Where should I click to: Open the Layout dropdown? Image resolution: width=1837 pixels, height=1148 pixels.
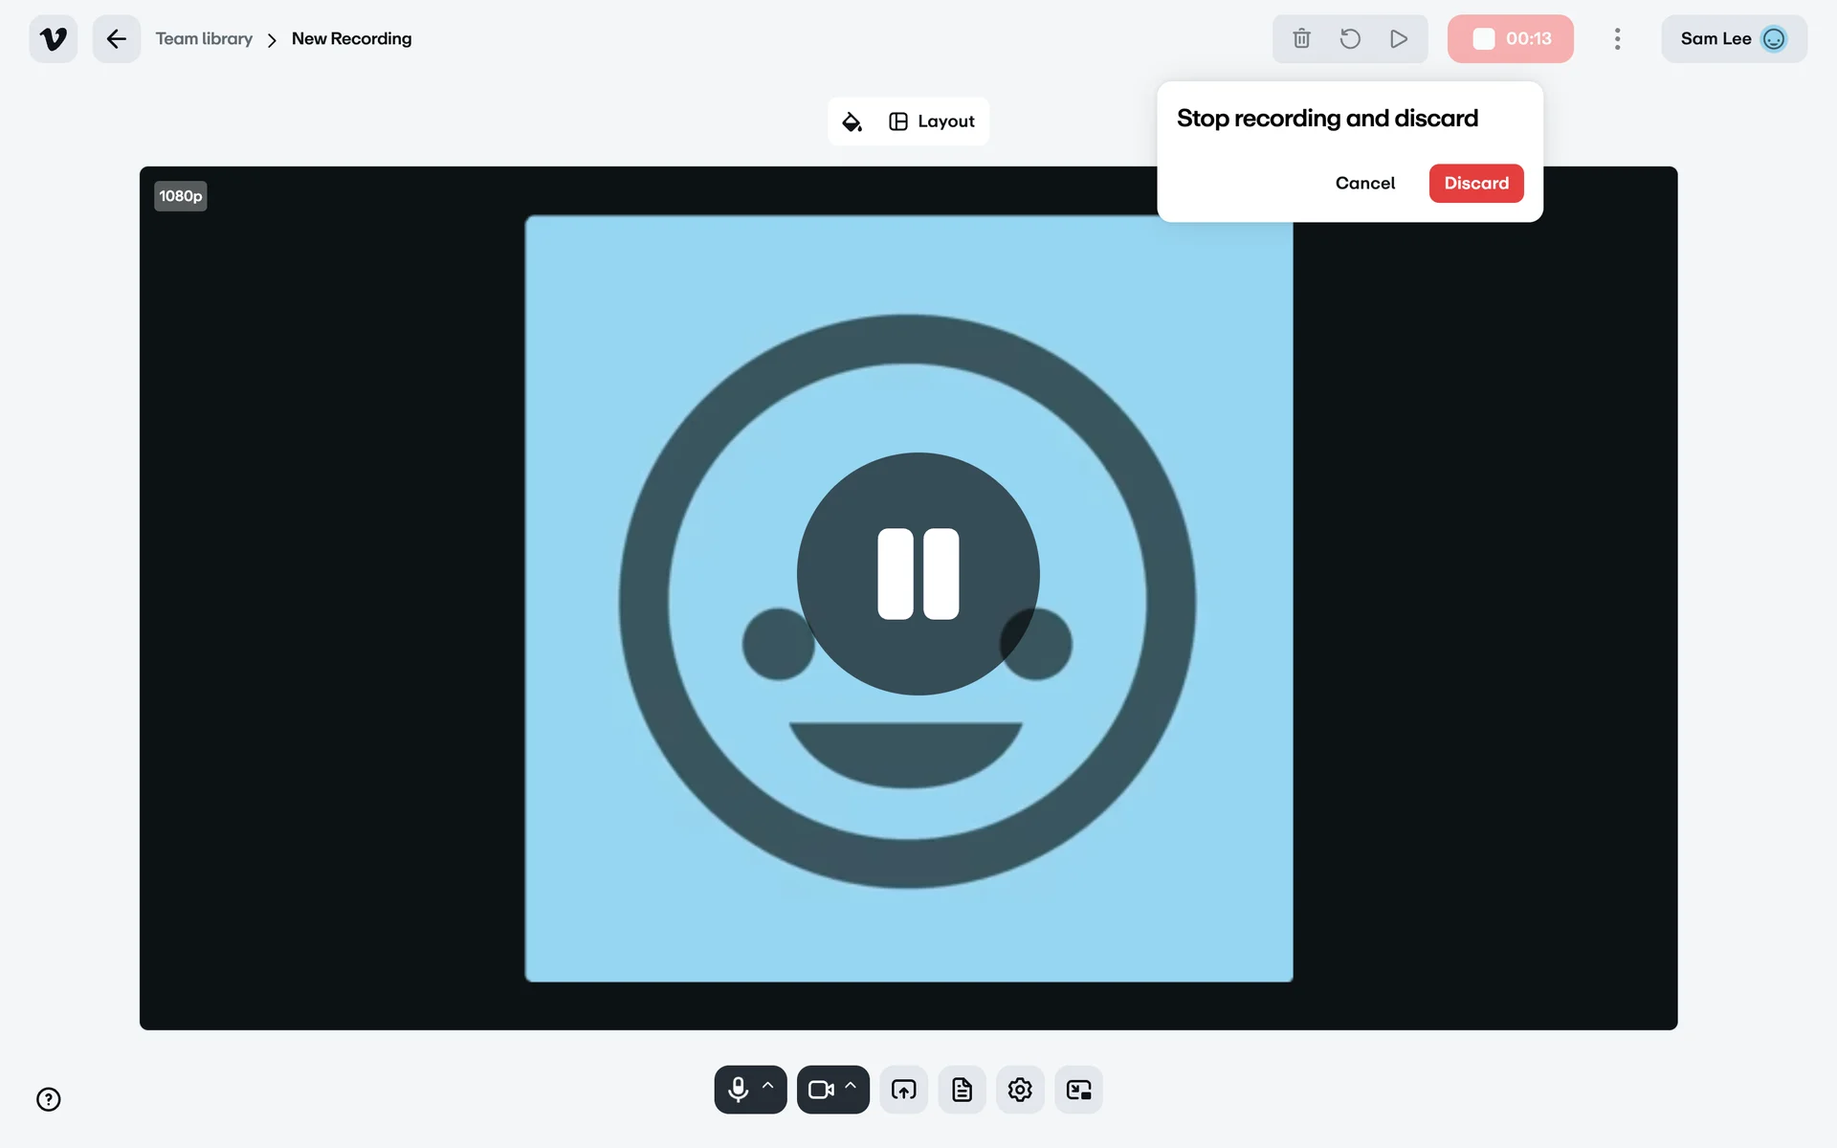click(x=932, y=121)
